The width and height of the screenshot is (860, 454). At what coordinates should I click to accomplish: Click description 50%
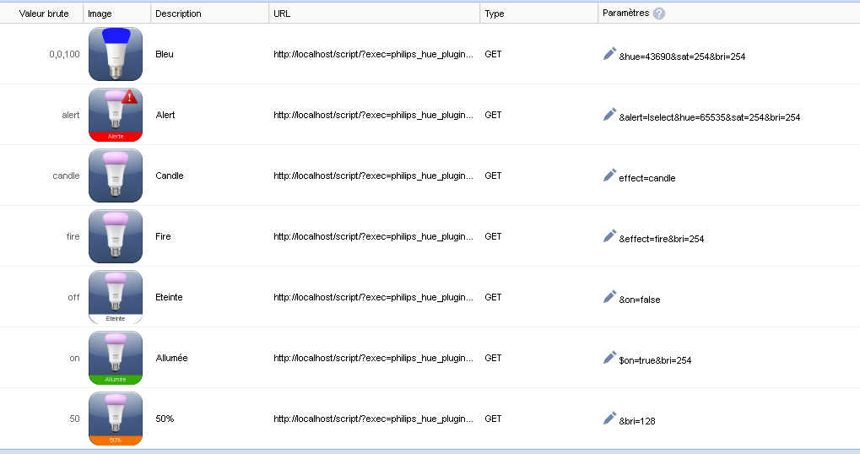click(165, 419)
